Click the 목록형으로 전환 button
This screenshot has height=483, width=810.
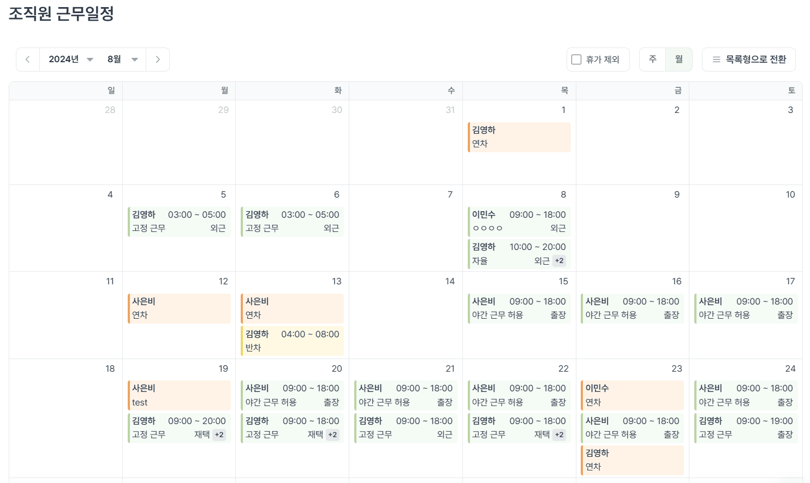(749, 59)
